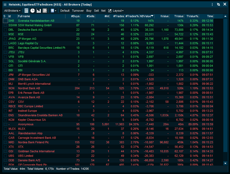Click the Default preset button
Screen dimensions: 230x174
click(65, 11)
